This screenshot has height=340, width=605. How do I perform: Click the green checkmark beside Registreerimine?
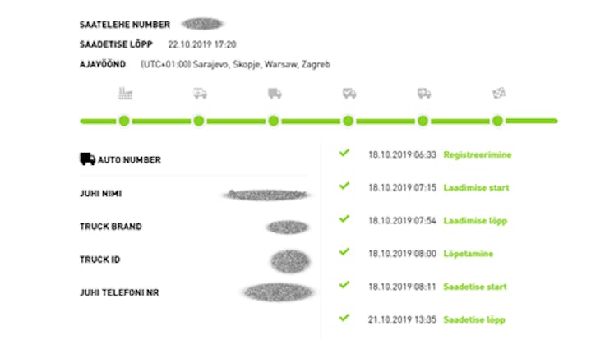[x=344, y=153]
